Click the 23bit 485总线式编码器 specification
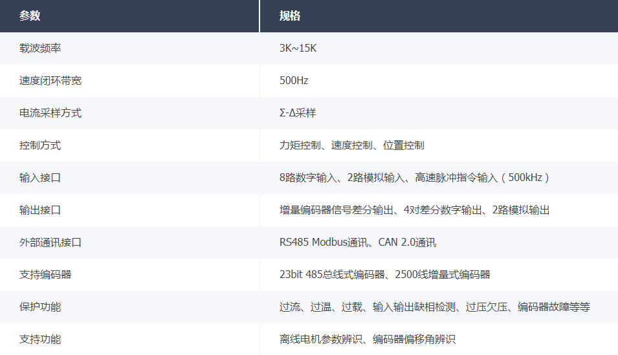 pos(332,275)
